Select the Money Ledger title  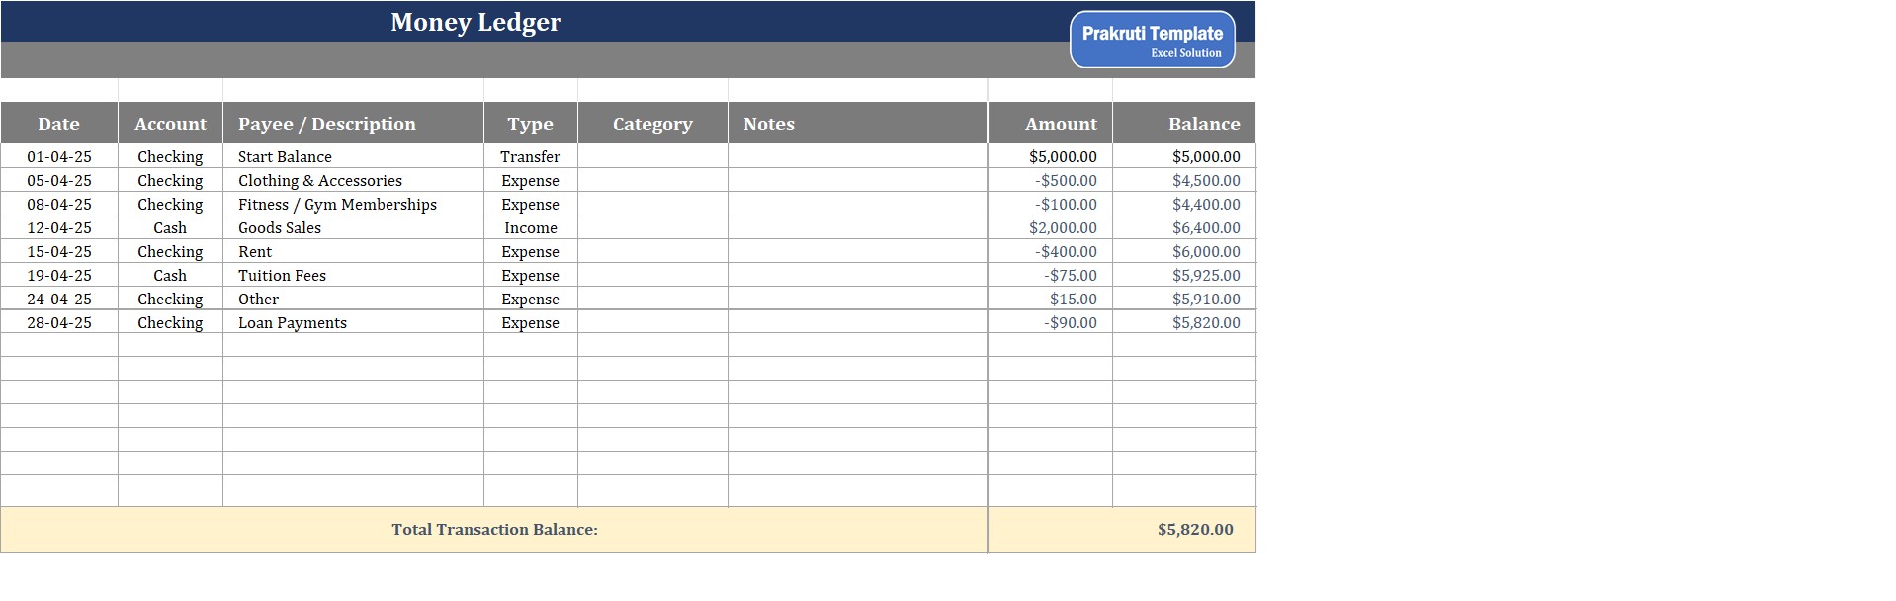[x=475, y=22]
